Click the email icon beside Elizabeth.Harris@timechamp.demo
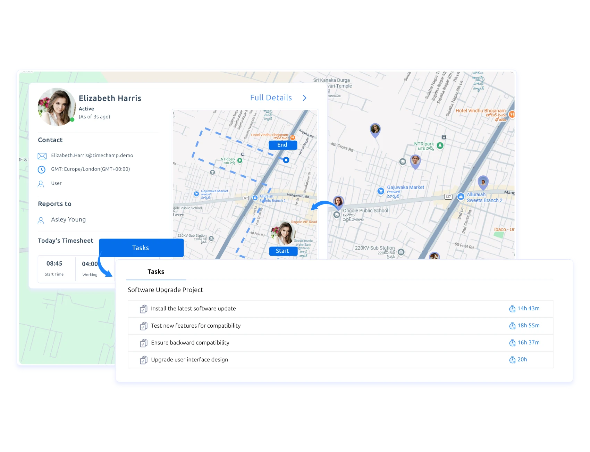Screen dimensions: 590x452 (x=42, y=156)
